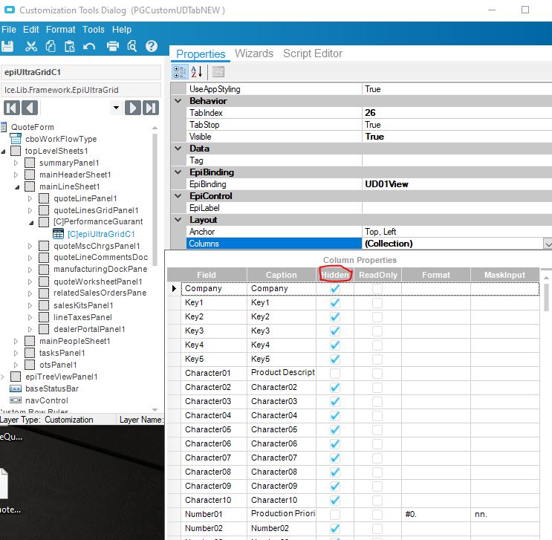Click the baseStatusBar icon in the tree
This screenshot has height=540, width=552.
click(x=16, y=388)
